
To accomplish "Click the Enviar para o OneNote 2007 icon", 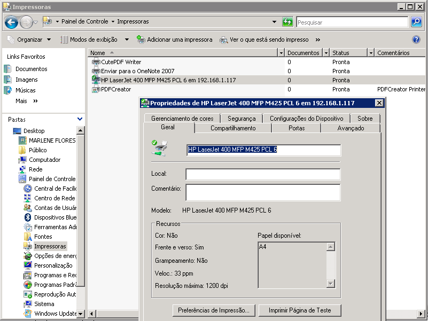I will tap(96, 71).
